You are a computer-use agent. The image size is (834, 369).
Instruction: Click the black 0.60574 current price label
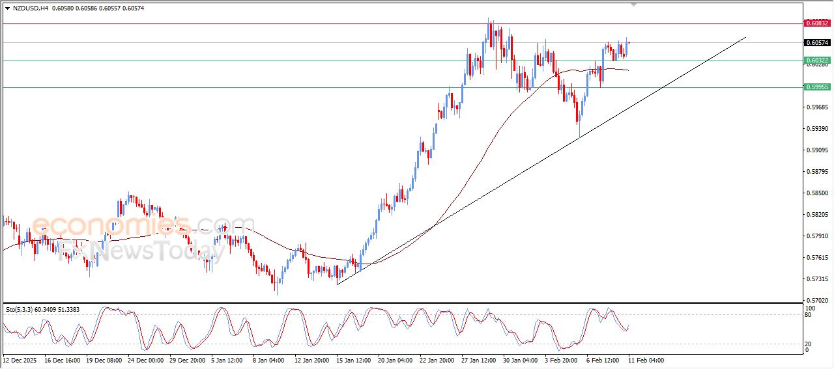(x=817, y=43)
